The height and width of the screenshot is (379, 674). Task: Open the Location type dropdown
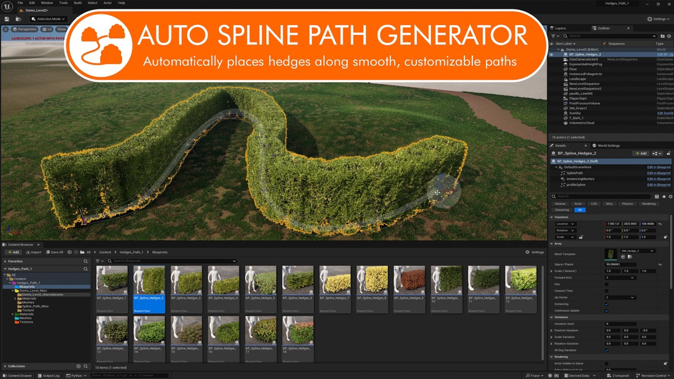[x=566, y=224]
